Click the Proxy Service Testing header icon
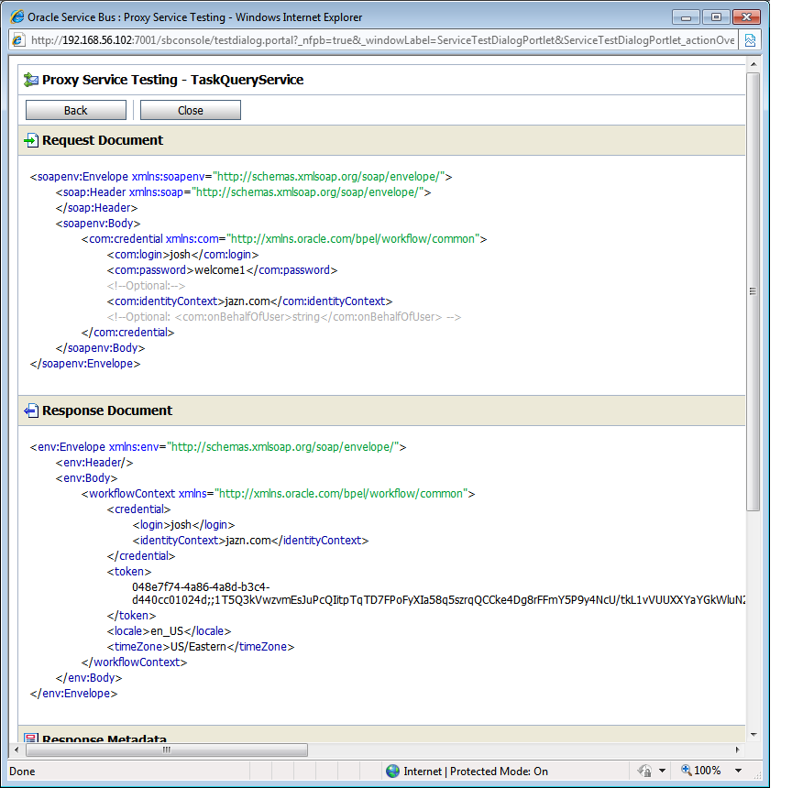 tap(31, 80)
